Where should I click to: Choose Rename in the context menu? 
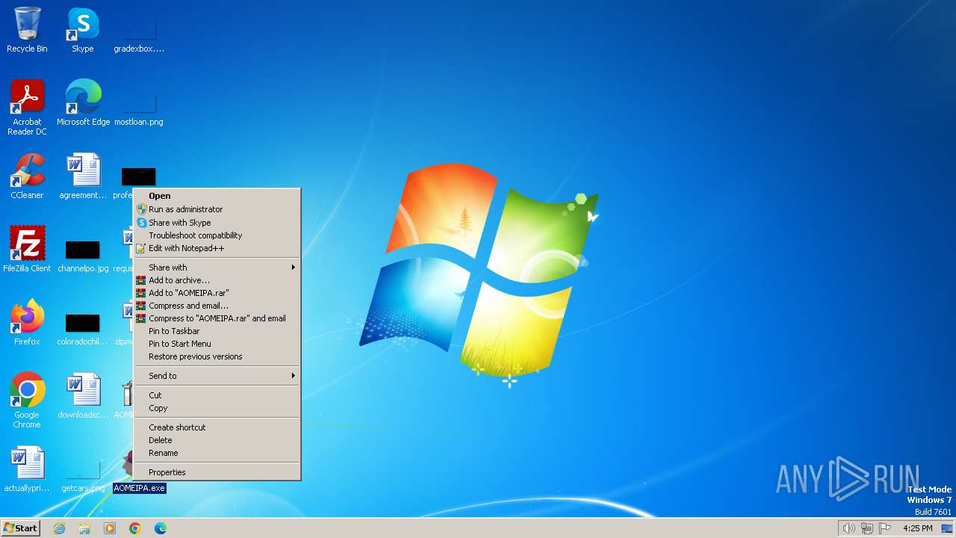tap(217, 453)
